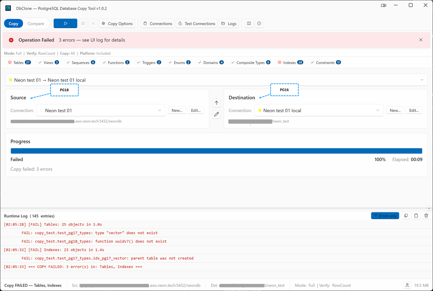Click the clipboard icon in log toolbar
Viewport: 433px width, 291px height.
[x=416, y=216]
